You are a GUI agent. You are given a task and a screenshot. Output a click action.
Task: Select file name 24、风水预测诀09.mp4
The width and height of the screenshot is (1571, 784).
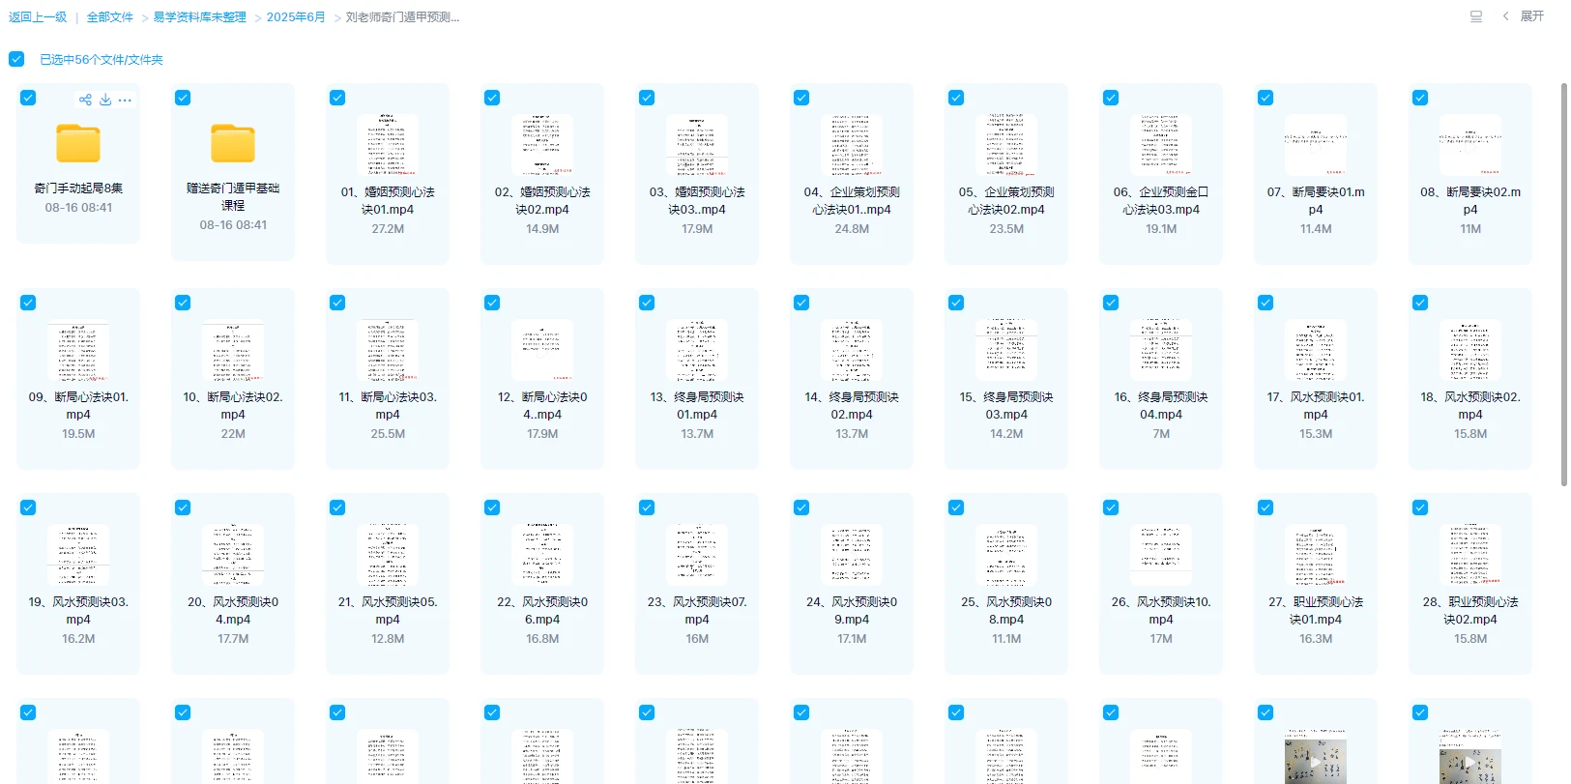click(852, 610)
